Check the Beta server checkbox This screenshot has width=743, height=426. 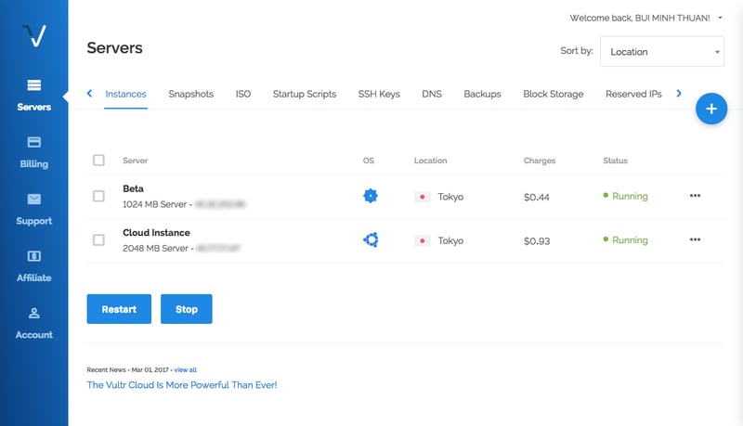point(99,196)
